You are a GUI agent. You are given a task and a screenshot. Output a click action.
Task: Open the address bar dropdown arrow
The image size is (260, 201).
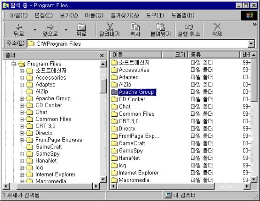point(251,44)
